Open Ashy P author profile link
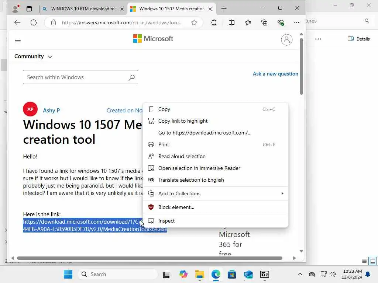The width and height of the screenshot is (378, 283). [x=51, y=111]
